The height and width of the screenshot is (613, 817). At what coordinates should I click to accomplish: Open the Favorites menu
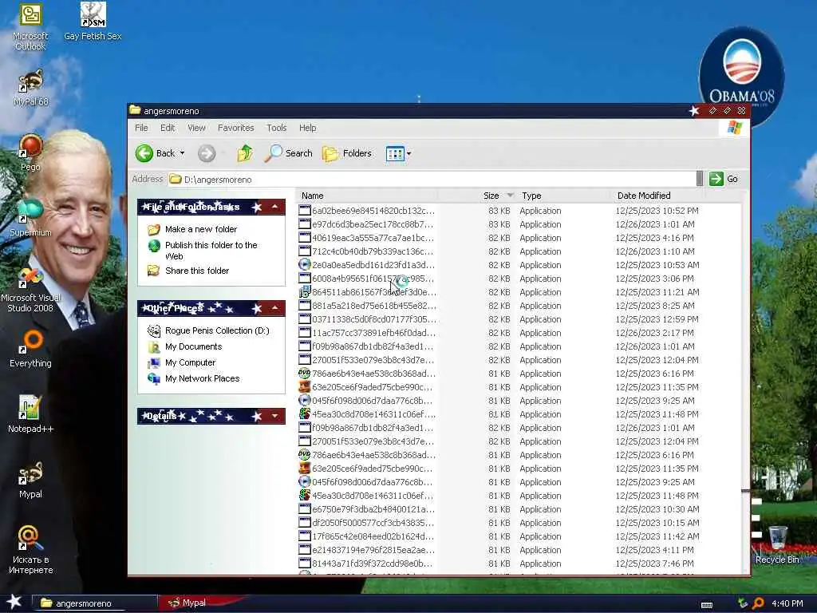tap(235, 128)
